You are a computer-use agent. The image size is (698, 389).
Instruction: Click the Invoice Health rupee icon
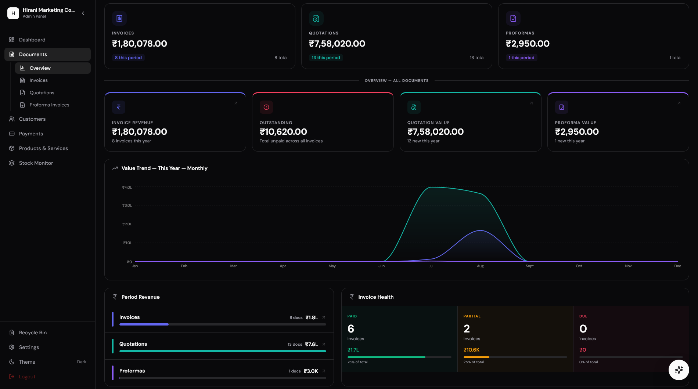[352, 297]
